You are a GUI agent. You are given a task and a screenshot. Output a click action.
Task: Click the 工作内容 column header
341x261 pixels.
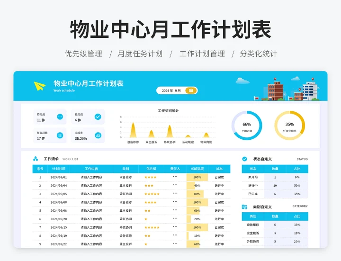[91, 169]
